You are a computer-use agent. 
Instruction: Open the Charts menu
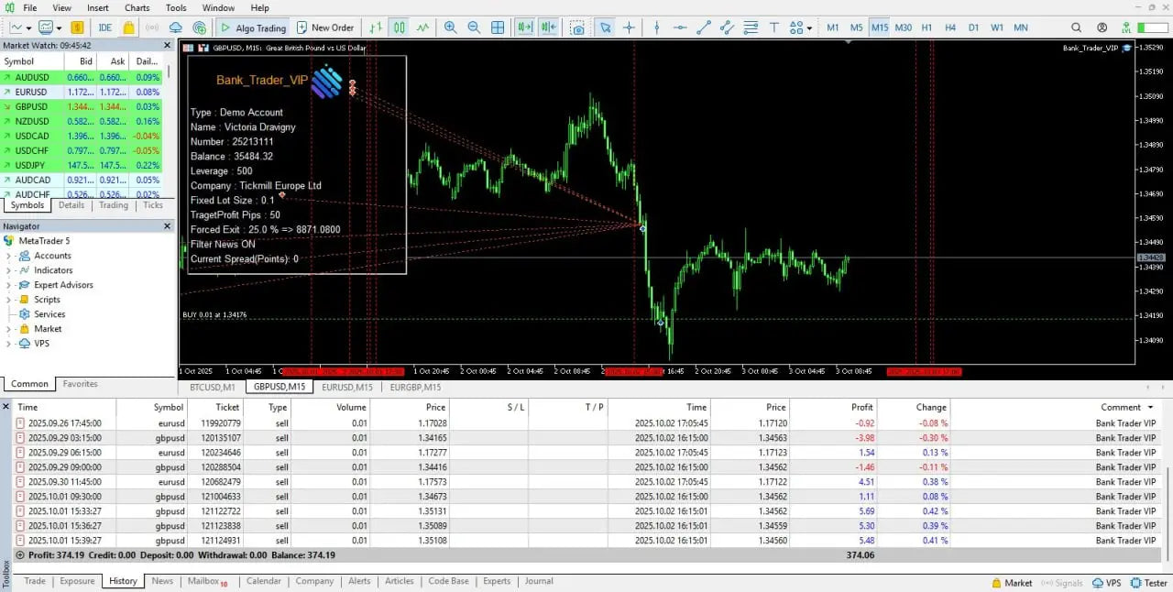click(137, 7)
